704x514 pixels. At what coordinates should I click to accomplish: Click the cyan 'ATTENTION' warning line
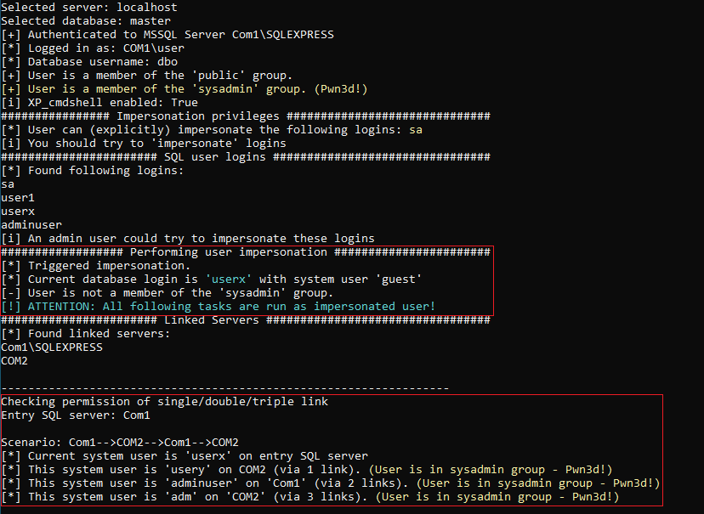tap(219, 307)
